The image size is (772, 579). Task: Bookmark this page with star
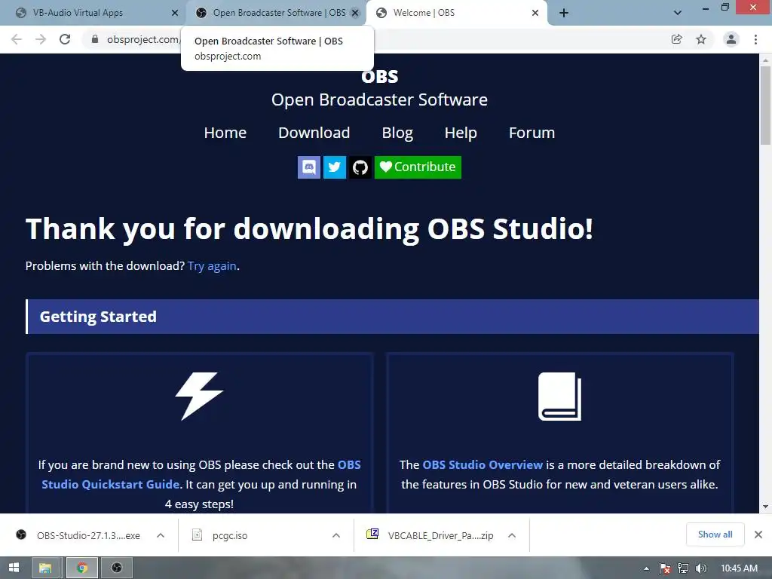(701, 39)
